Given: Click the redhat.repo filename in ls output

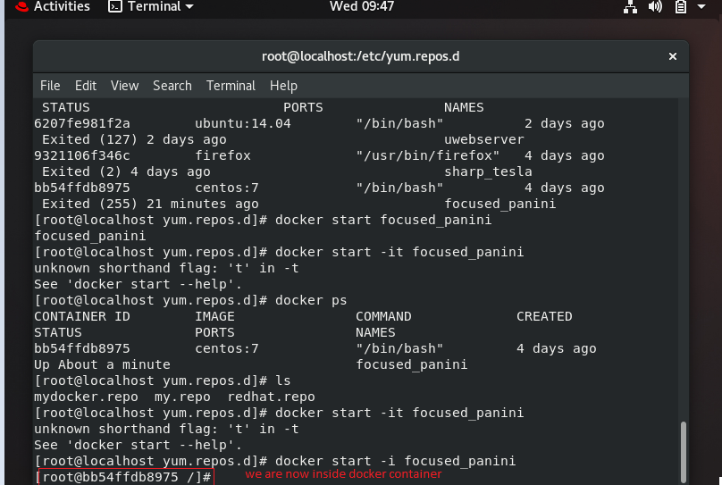Looking at the screenshot, I should click(272, 397).
